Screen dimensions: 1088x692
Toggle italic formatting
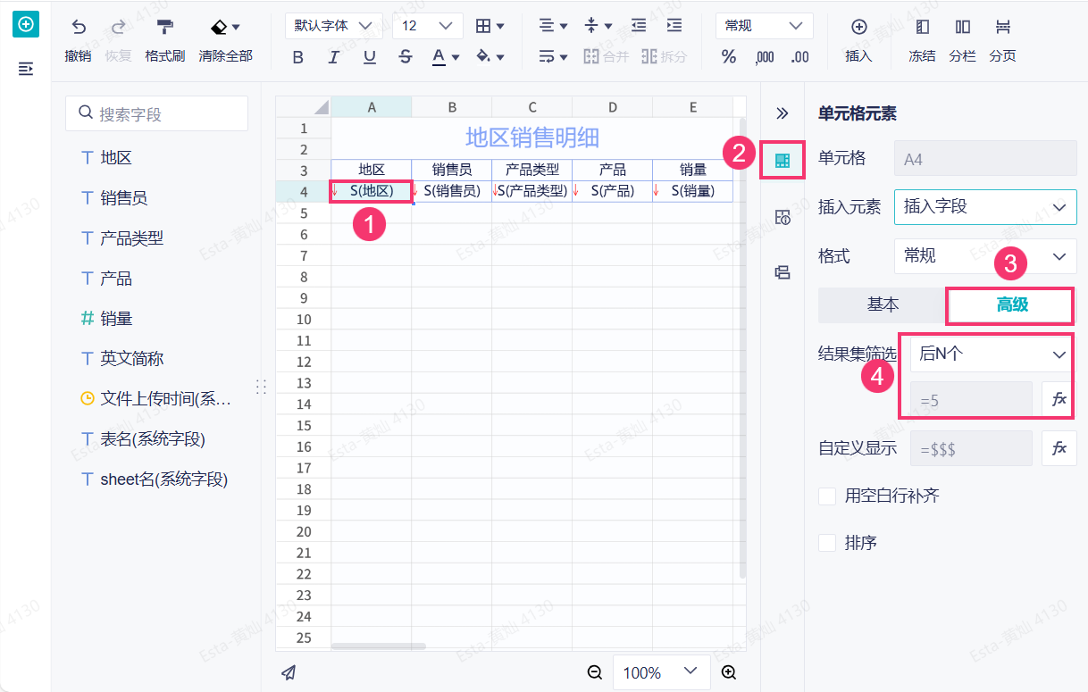click(334, 57)
